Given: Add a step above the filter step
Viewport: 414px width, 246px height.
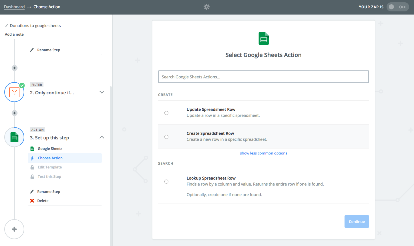Looking at the screenshot, I should click(15, 68).
